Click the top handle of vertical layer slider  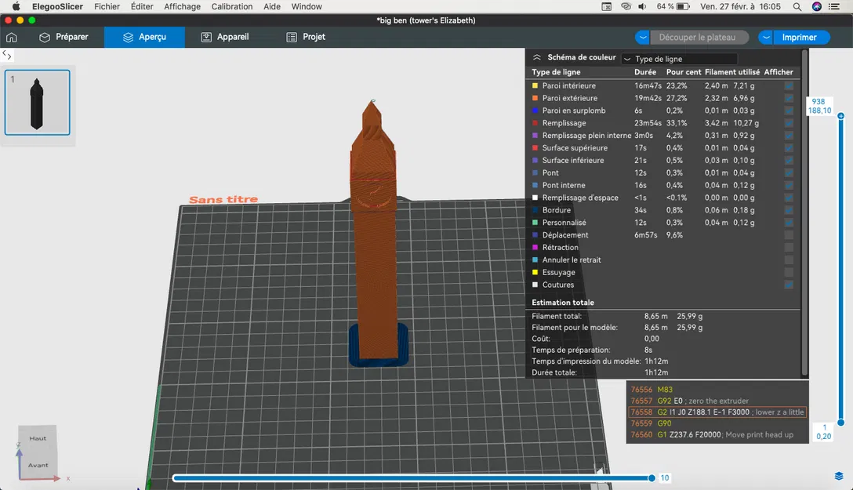point(841,116)
